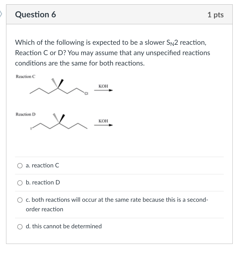Screen dimensions: 248x254
Task: Expand the question navigation chevron on left edge
Action: point(2,14)
